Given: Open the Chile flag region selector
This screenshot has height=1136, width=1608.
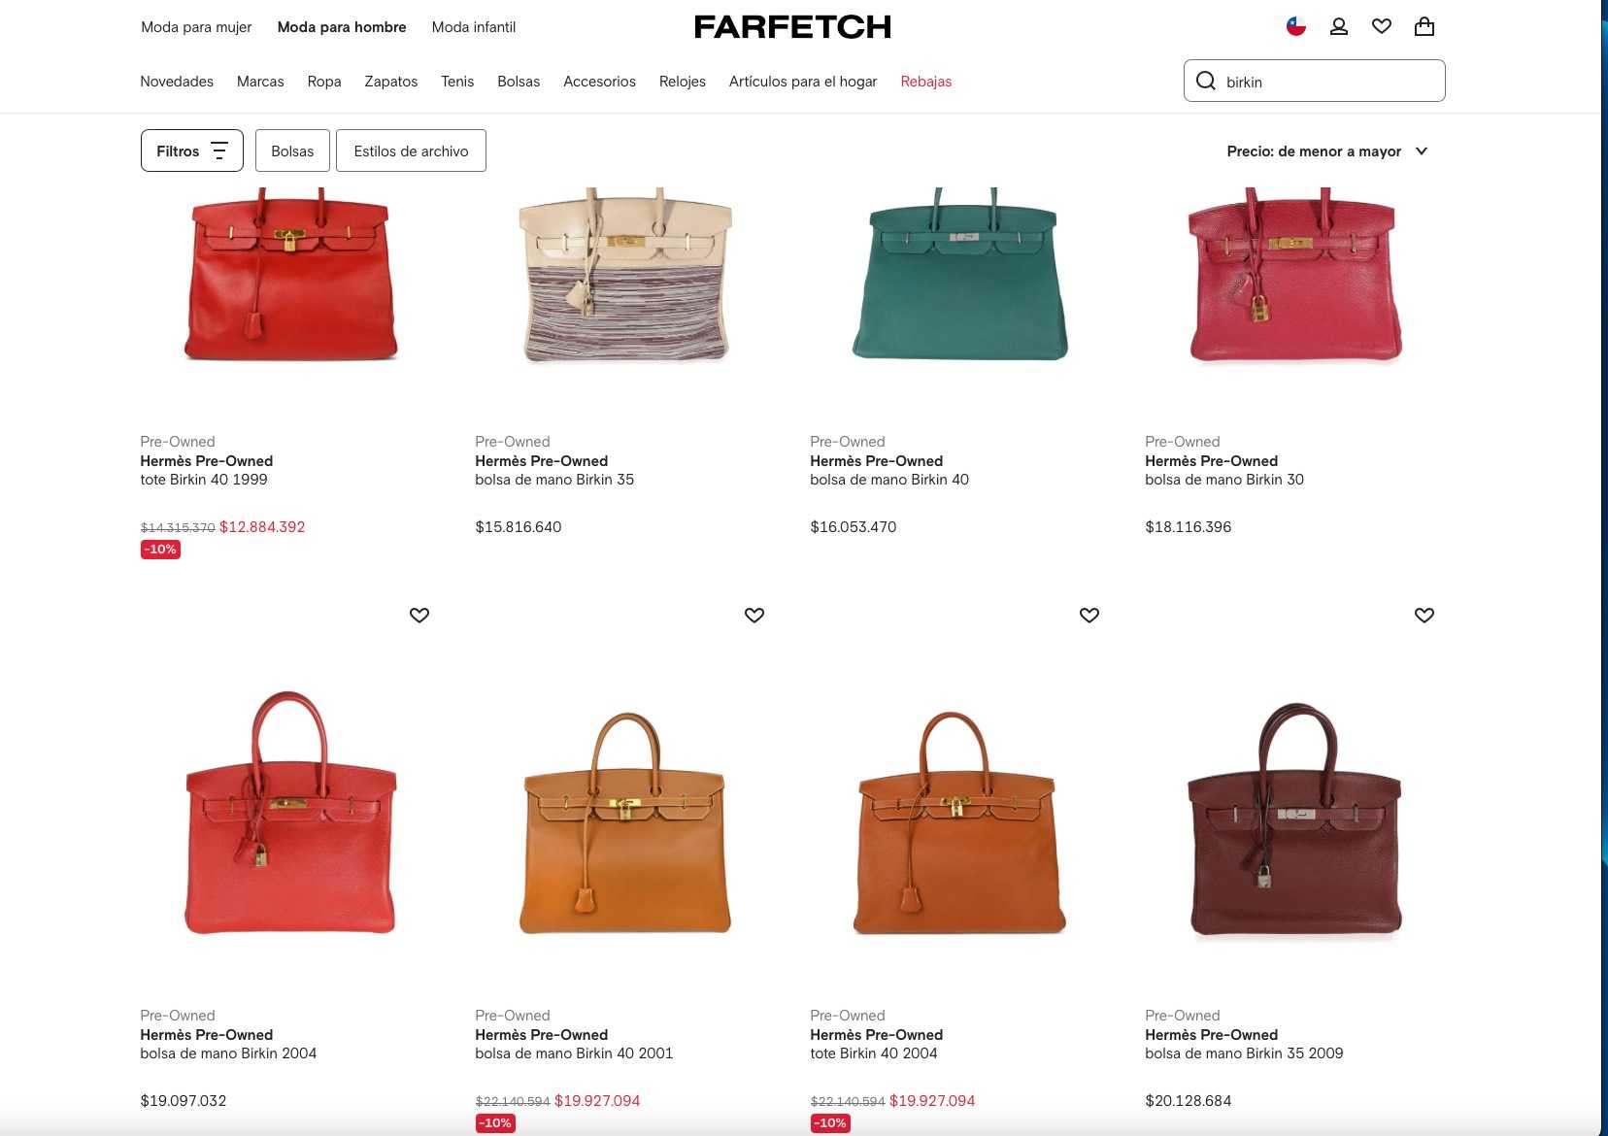Looking at the screenshot, I should (1296, 27).
